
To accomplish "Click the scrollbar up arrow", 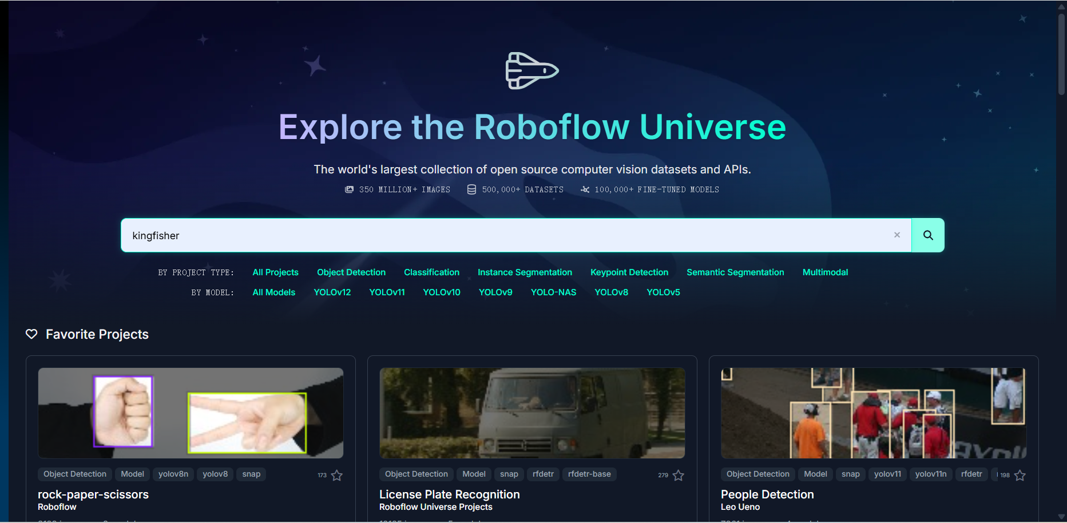I will (x=1062, y=6).
